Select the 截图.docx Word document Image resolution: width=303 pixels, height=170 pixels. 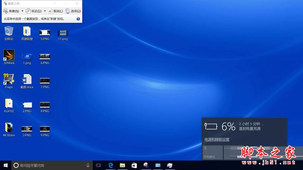pos(27,81)
